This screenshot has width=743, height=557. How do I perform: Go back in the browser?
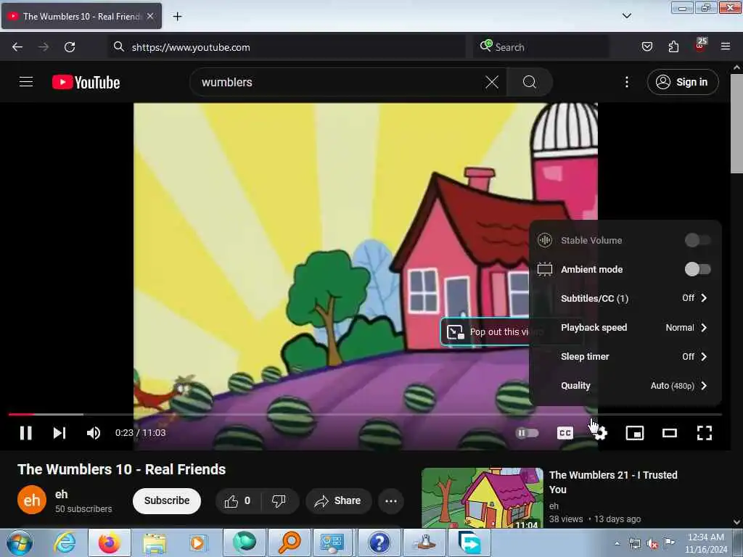[x=17, y=47]
